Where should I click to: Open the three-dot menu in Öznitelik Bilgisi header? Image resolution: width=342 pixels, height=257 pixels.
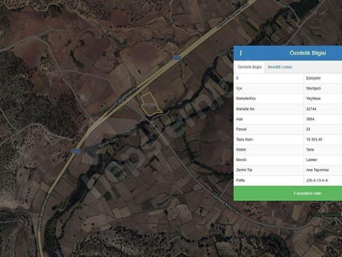(x=241, y=53)
